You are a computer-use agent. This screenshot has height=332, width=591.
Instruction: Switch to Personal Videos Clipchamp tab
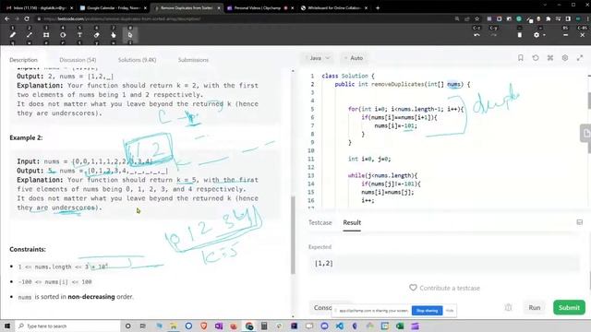(x=260, y=7)
